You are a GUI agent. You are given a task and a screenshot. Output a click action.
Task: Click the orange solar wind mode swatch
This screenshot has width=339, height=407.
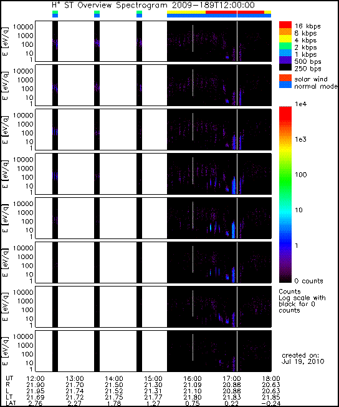pos(285,78)
